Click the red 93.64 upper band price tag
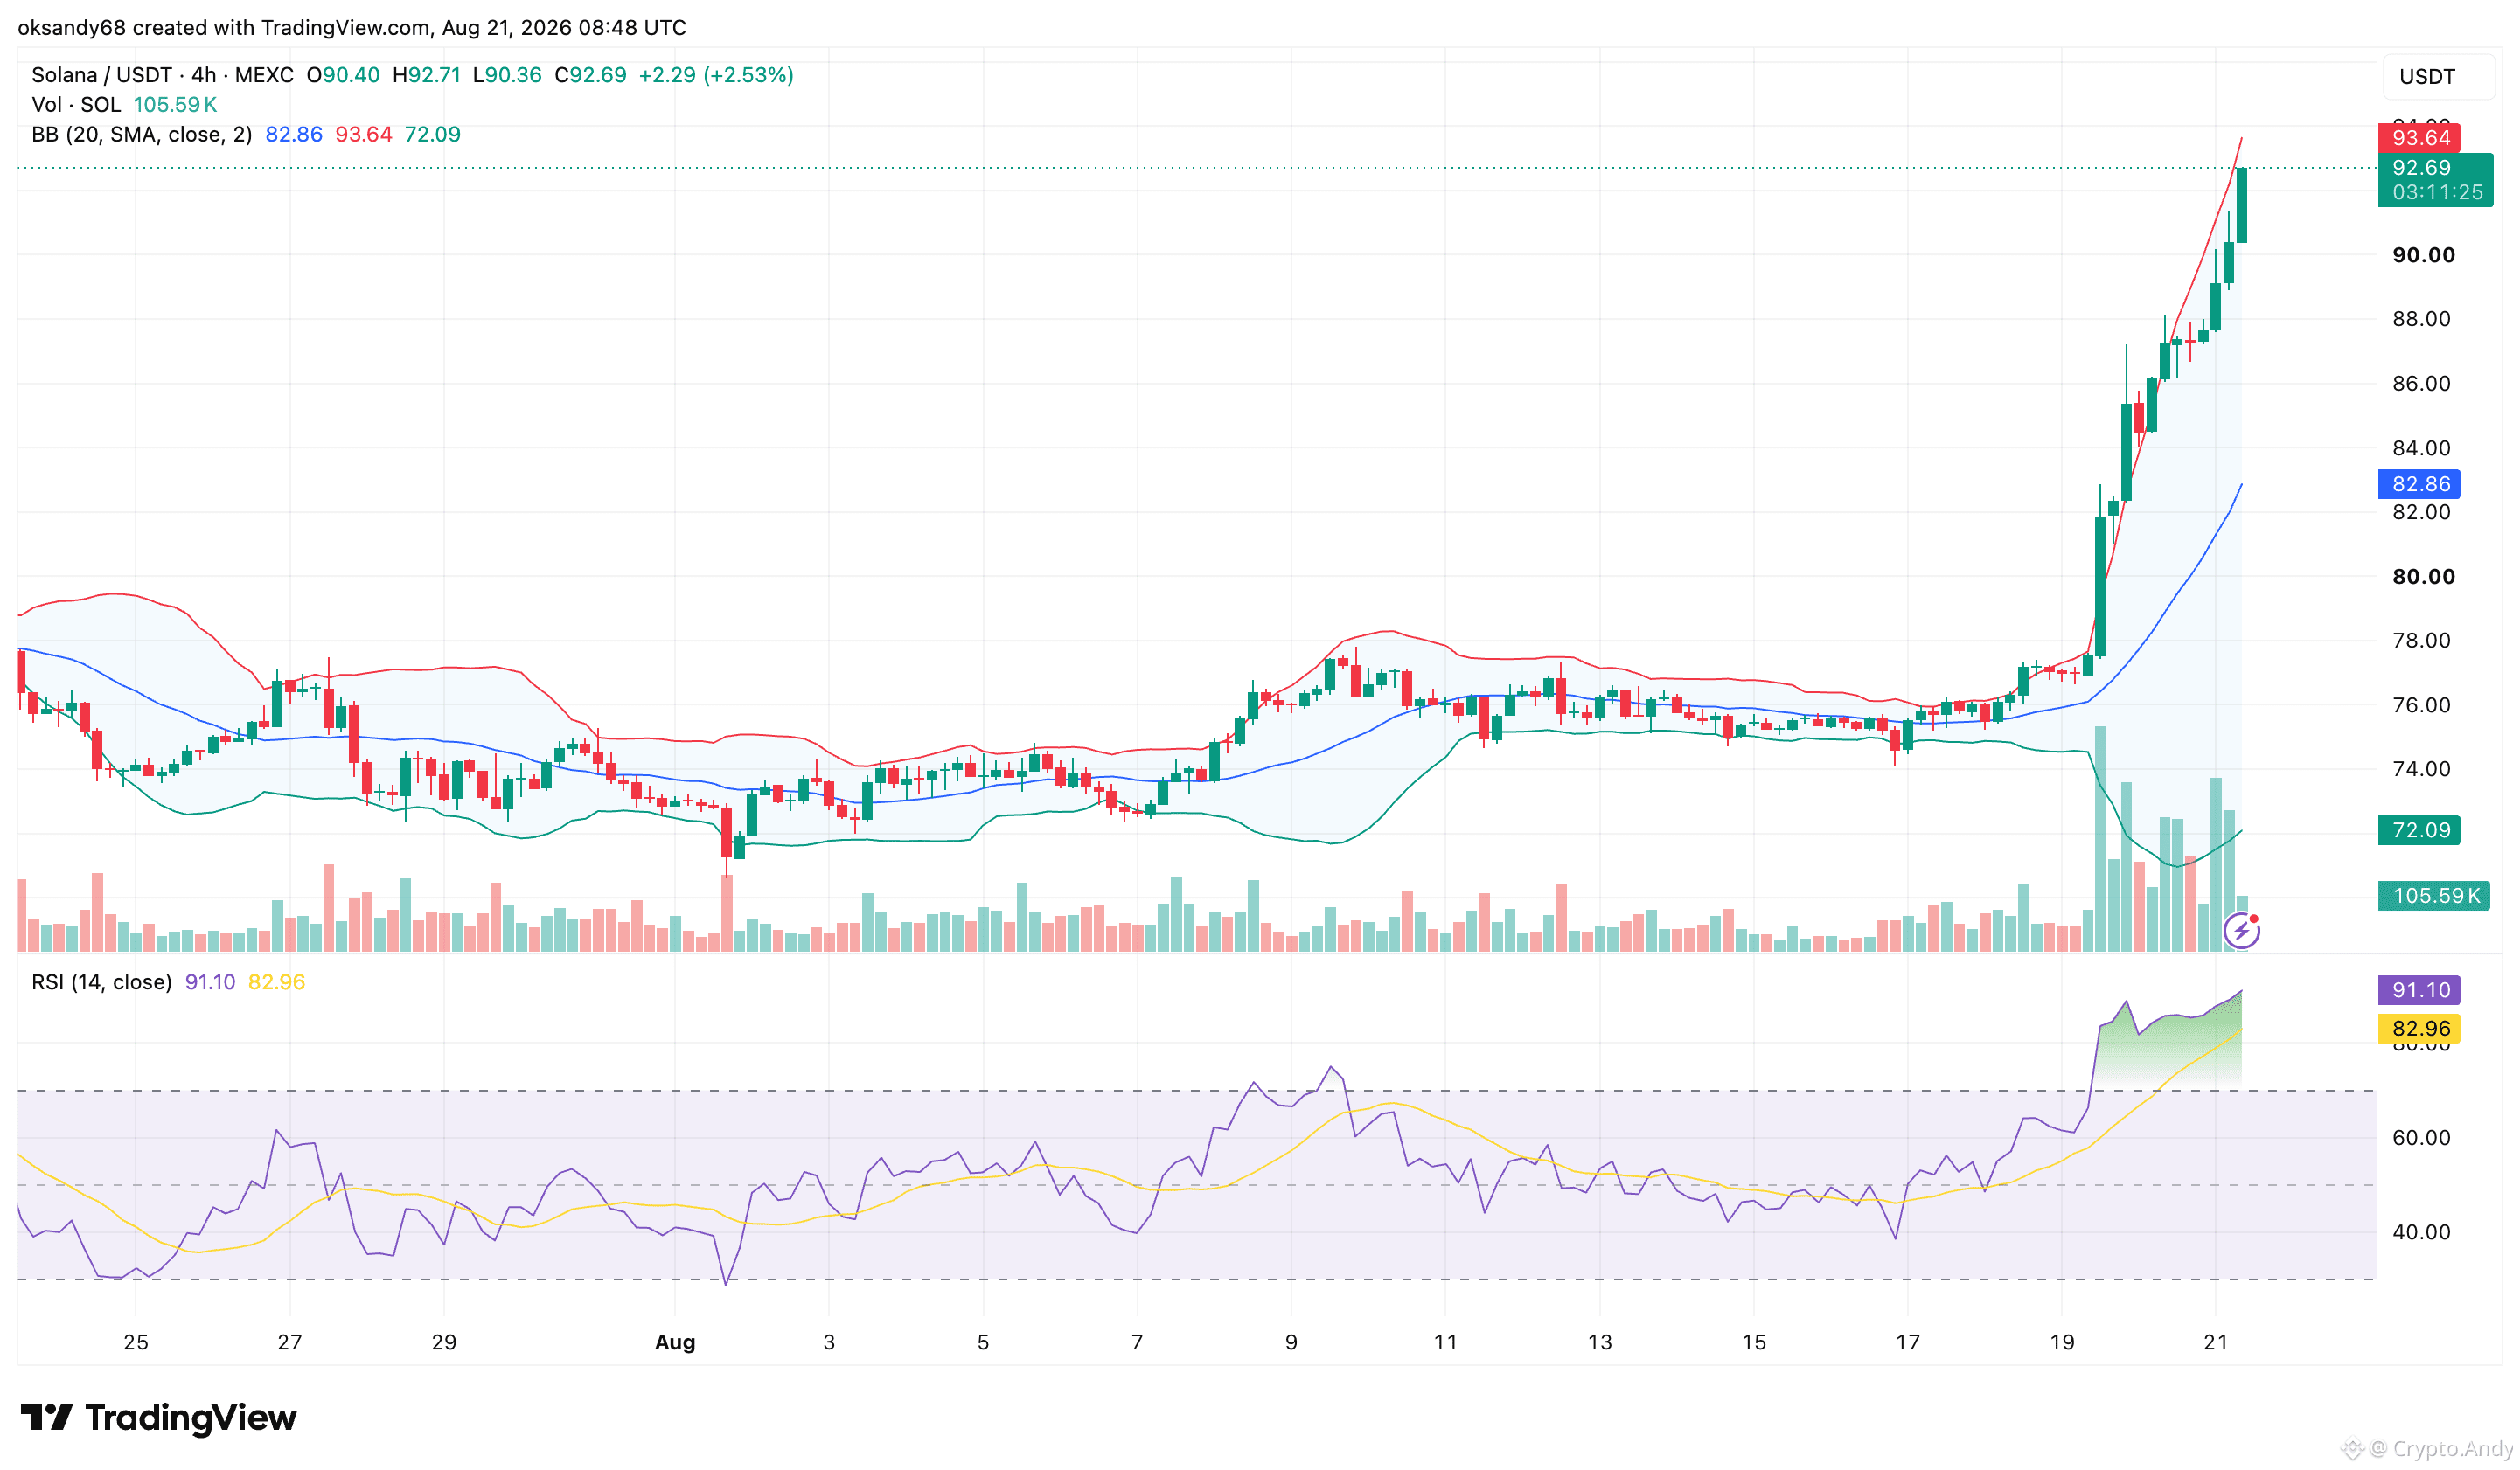The image size is (2520, 1470). [x=2420, y=138]
